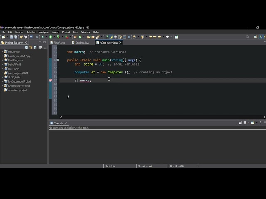Click the Last Edit Location arrow icon

pos(150,37)
